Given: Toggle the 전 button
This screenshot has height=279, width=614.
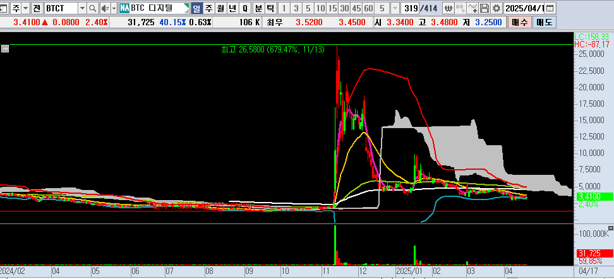Looking at the screenshot, I should click(x=37, y=8).
